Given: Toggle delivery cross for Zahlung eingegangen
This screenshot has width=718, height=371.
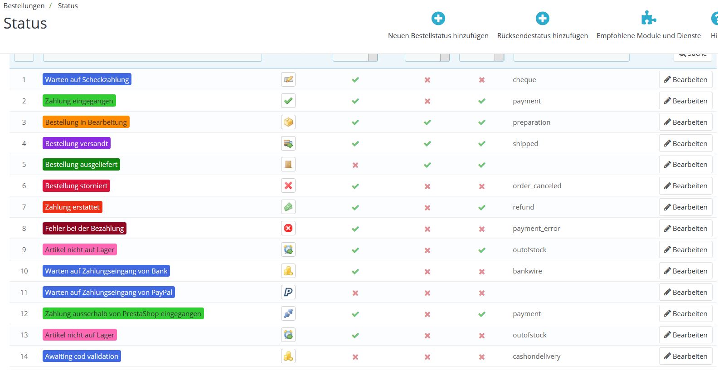Looking at the screenshot, I should pos(427,101).
